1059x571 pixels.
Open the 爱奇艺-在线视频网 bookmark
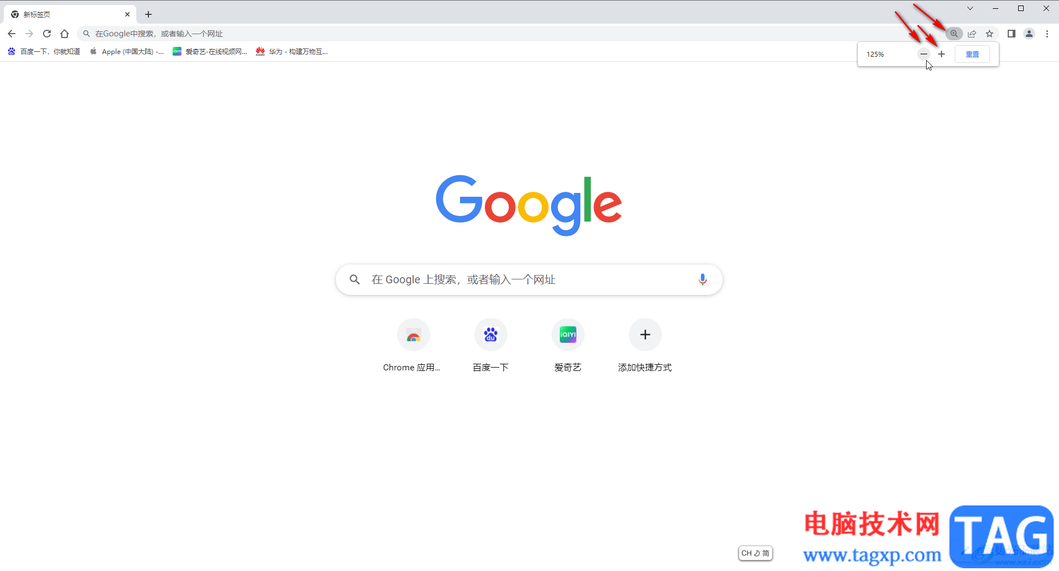tap(210, 51)
